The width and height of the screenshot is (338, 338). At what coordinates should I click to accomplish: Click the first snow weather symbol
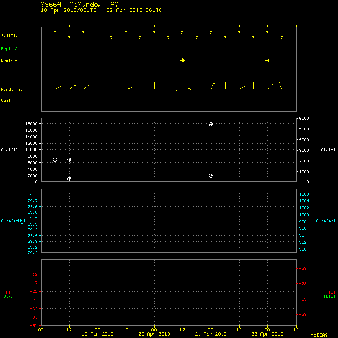point(183,60)
